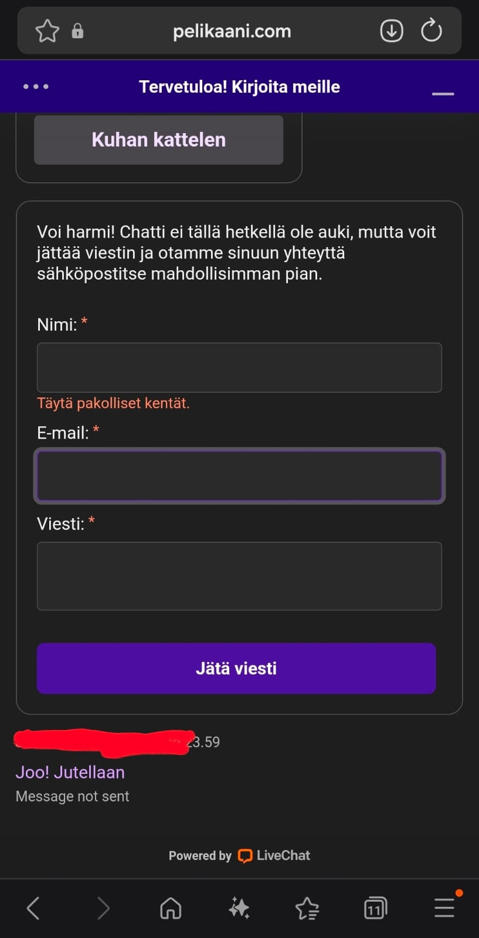
Task: Open the browser hamburger menu
Action: (x=444, y=907)
